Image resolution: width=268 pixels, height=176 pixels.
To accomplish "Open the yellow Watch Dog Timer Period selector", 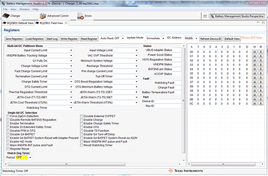I will click(x=24, y=158).
